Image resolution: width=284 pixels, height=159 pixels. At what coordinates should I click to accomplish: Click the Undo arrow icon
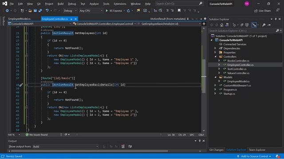47,11
